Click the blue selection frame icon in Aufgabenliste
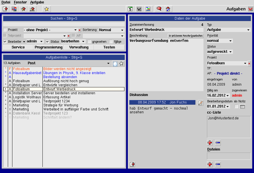 click(x=115, y=64)
